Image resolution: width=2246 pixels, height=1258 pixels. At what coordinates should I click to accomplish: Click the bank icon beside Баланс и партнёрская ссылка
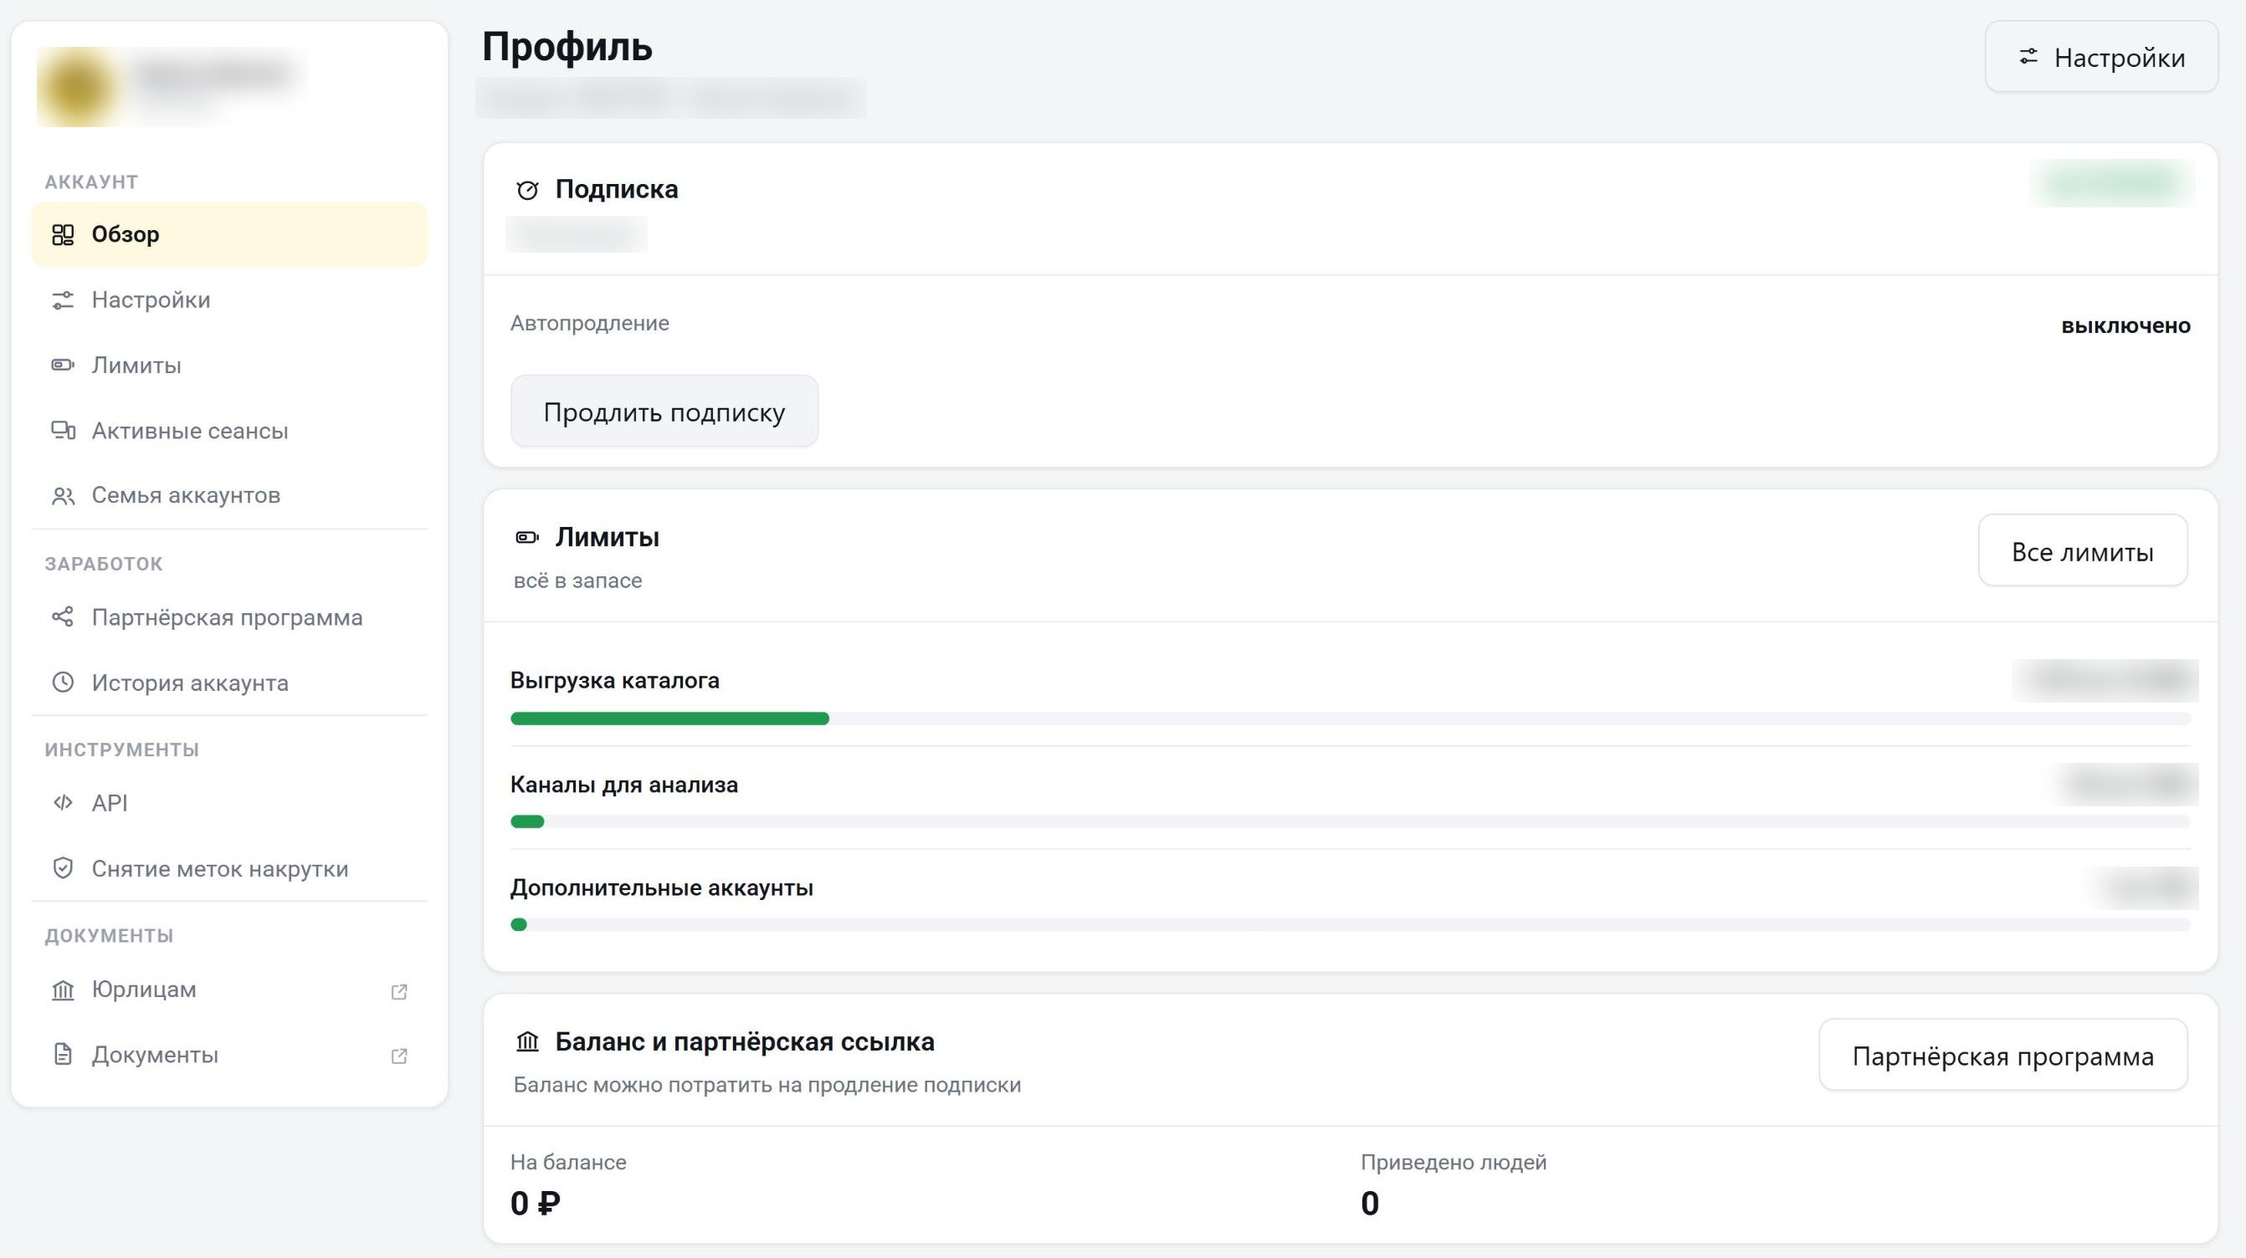pyautogui.click(x=527, y=1042)
